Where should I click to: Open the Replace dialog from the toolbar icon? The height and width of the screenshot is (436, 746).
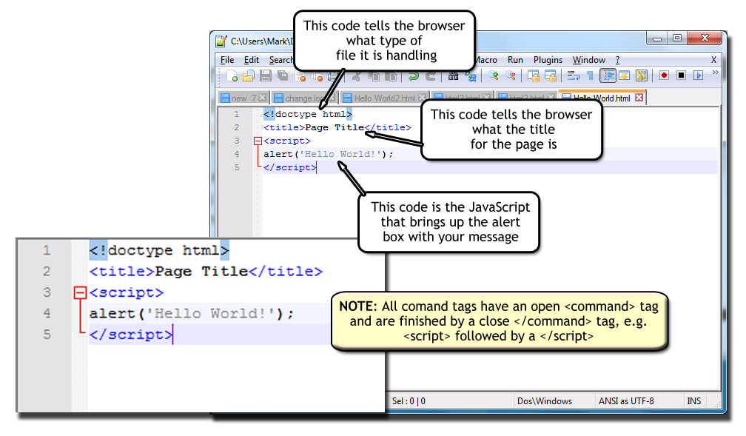coord(471,76)
